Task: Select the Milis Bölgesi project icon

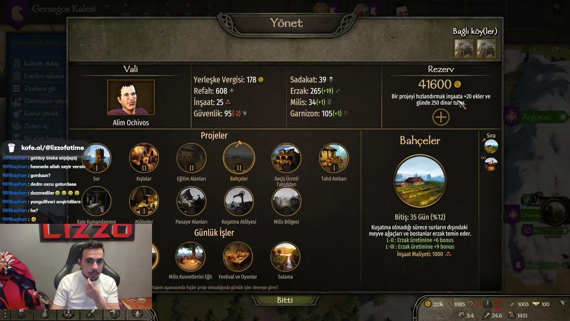Action: coord(286,201)
